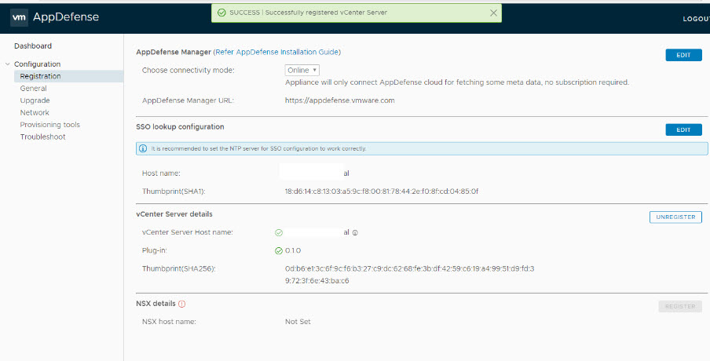This screenshot has height=361, width=710.
Task: Click the green status check beside vCenter Server Host name
Action: pos(279,232)
